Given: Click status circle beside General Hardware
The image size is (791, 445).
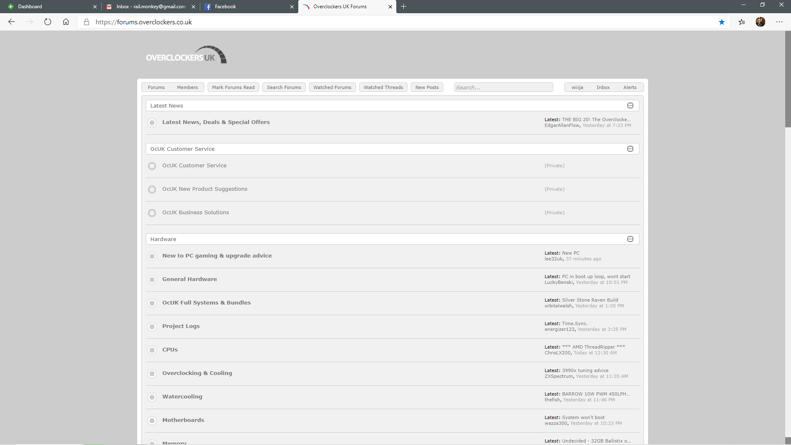Looking at the screenshot, I should click(x=152, y=280).
